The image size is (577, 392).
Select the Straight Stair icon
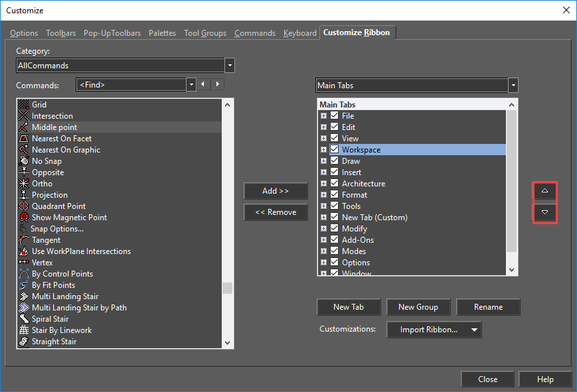point(24,342)
